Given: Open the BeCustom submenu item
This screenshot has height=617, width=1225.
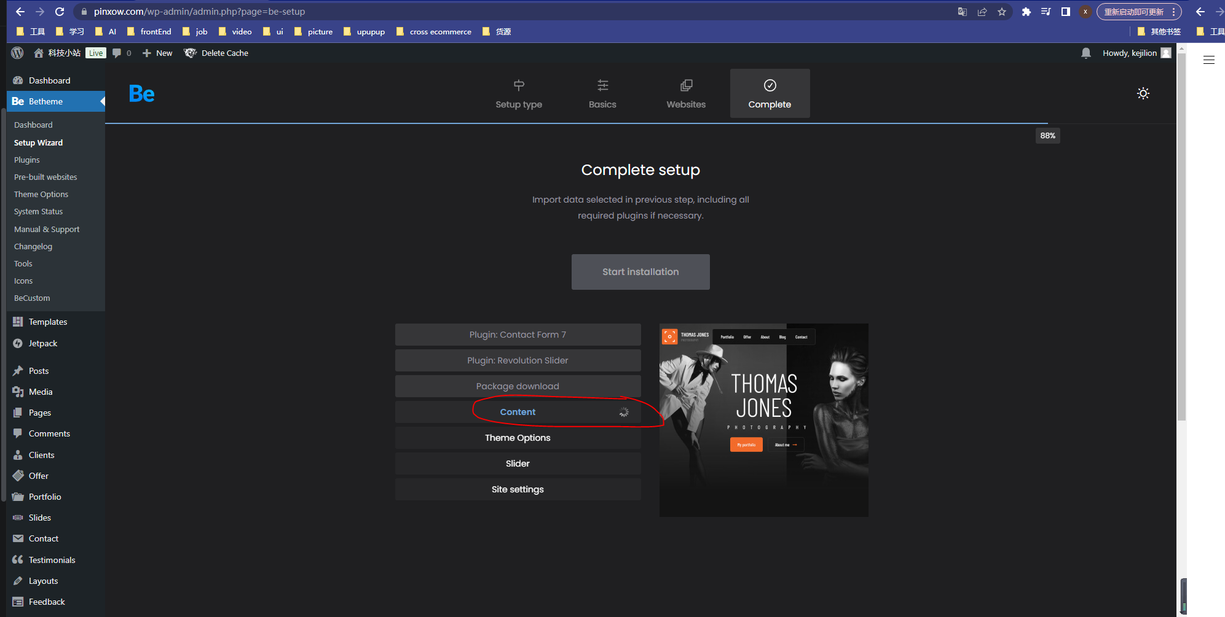Looking at the screenshot, I should (x=32, y=298).
